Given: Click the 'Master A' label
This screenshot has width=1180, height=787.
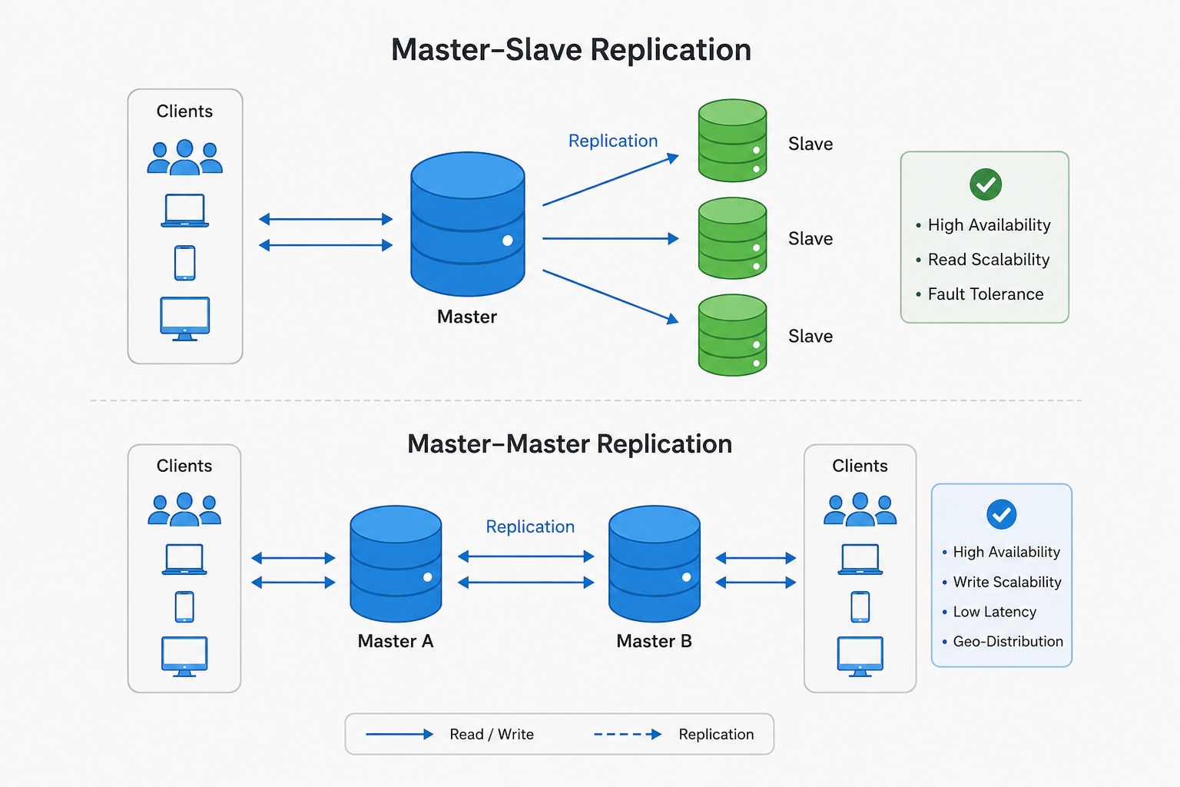Looking at the screenshot, I should point(396,641).
